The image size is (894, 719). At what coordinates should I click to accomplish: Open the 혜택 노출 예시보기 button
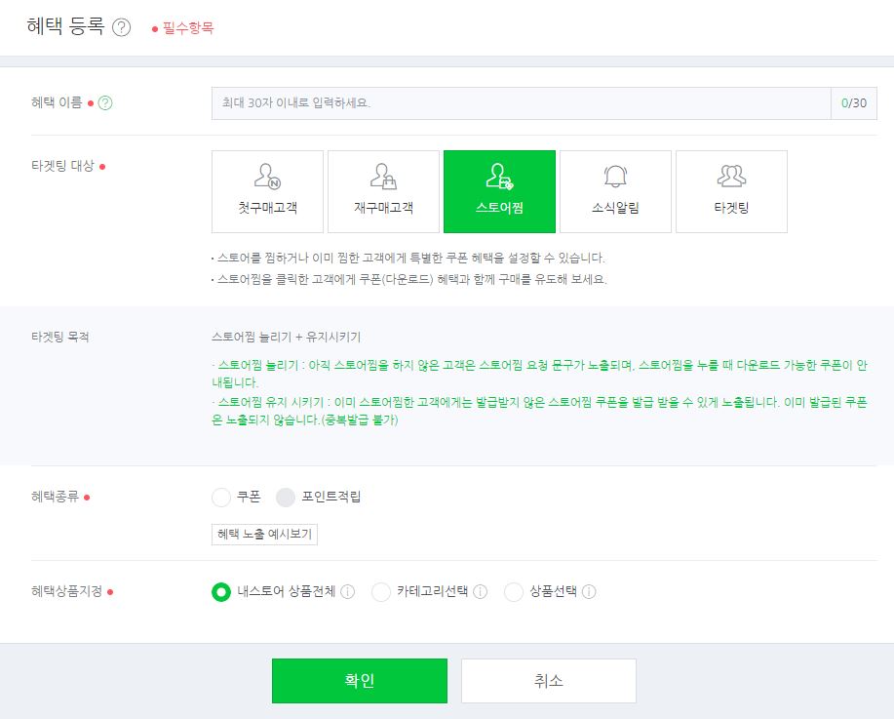tap(264, 534)
